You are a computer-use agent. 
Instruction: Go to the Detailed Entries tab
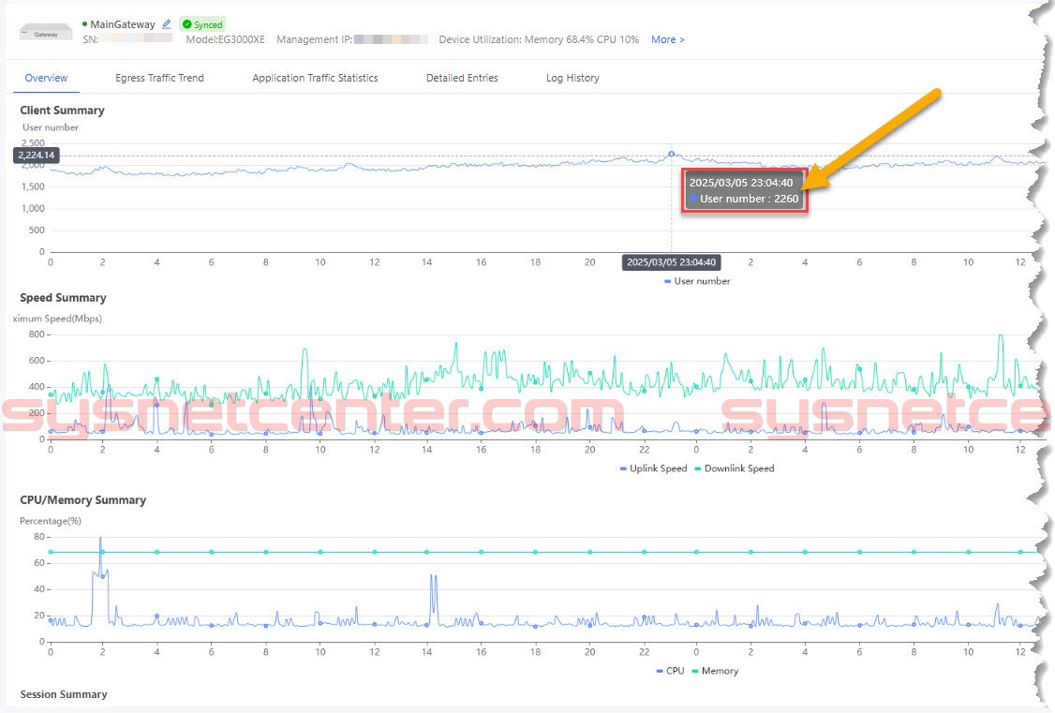[x=462, y=78]
